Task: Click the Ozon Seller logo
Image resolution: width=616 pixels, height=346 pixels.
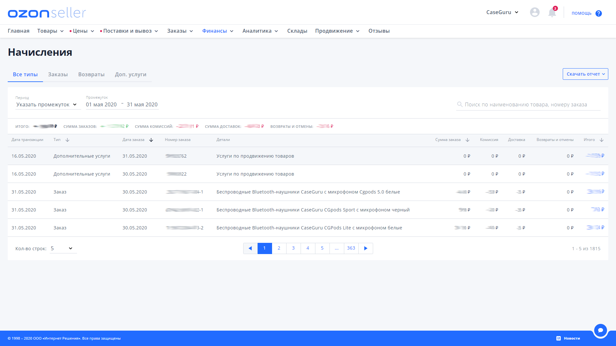Action: click(47, 13)
